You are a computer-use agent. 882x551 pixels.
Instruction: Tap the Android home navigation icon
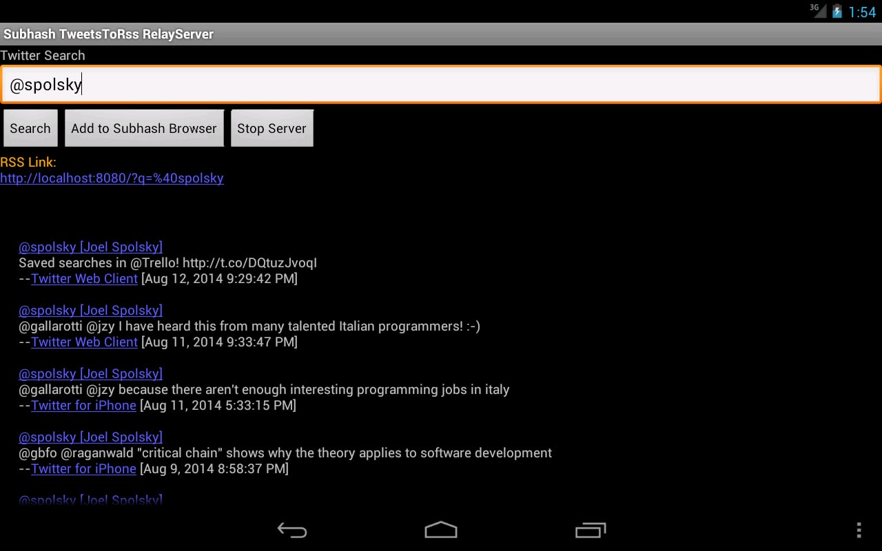[x=441, y=530]
